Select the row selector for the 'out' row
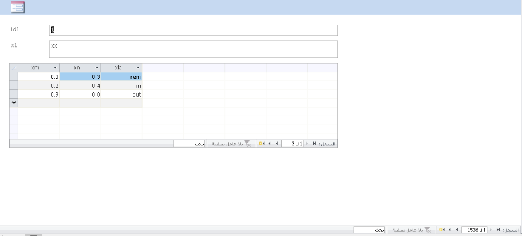The height and width of the screenshot is (236, 522). coord(14,94)
